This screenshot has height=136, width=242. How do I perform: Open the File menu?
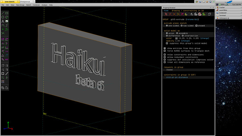pos(3,5)
